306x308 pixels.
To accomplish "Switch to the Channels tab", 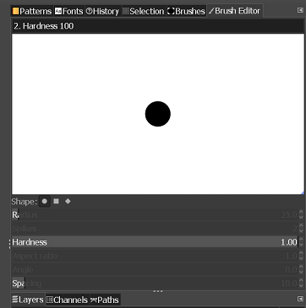I will tap(67, 300).
